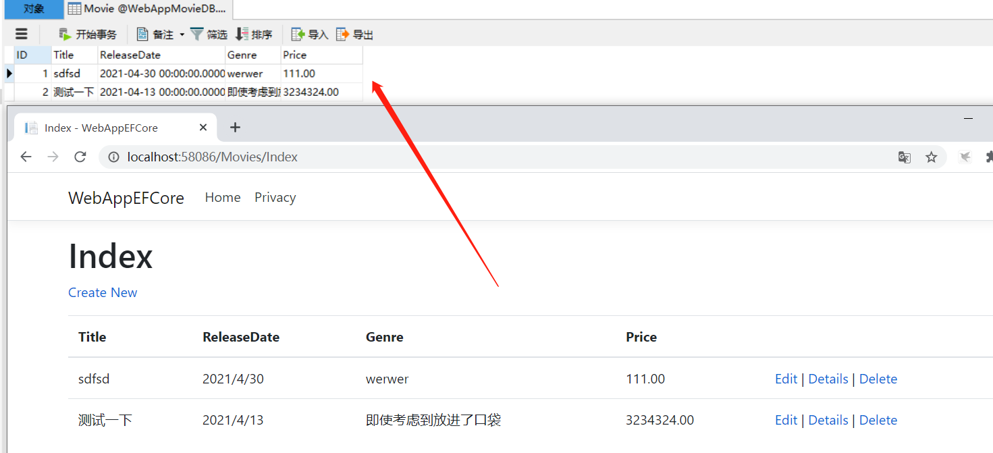The width and height of the screenshot is (993, 453).
Task: Bookmark this page with the star icon
Action: (932, 157)
